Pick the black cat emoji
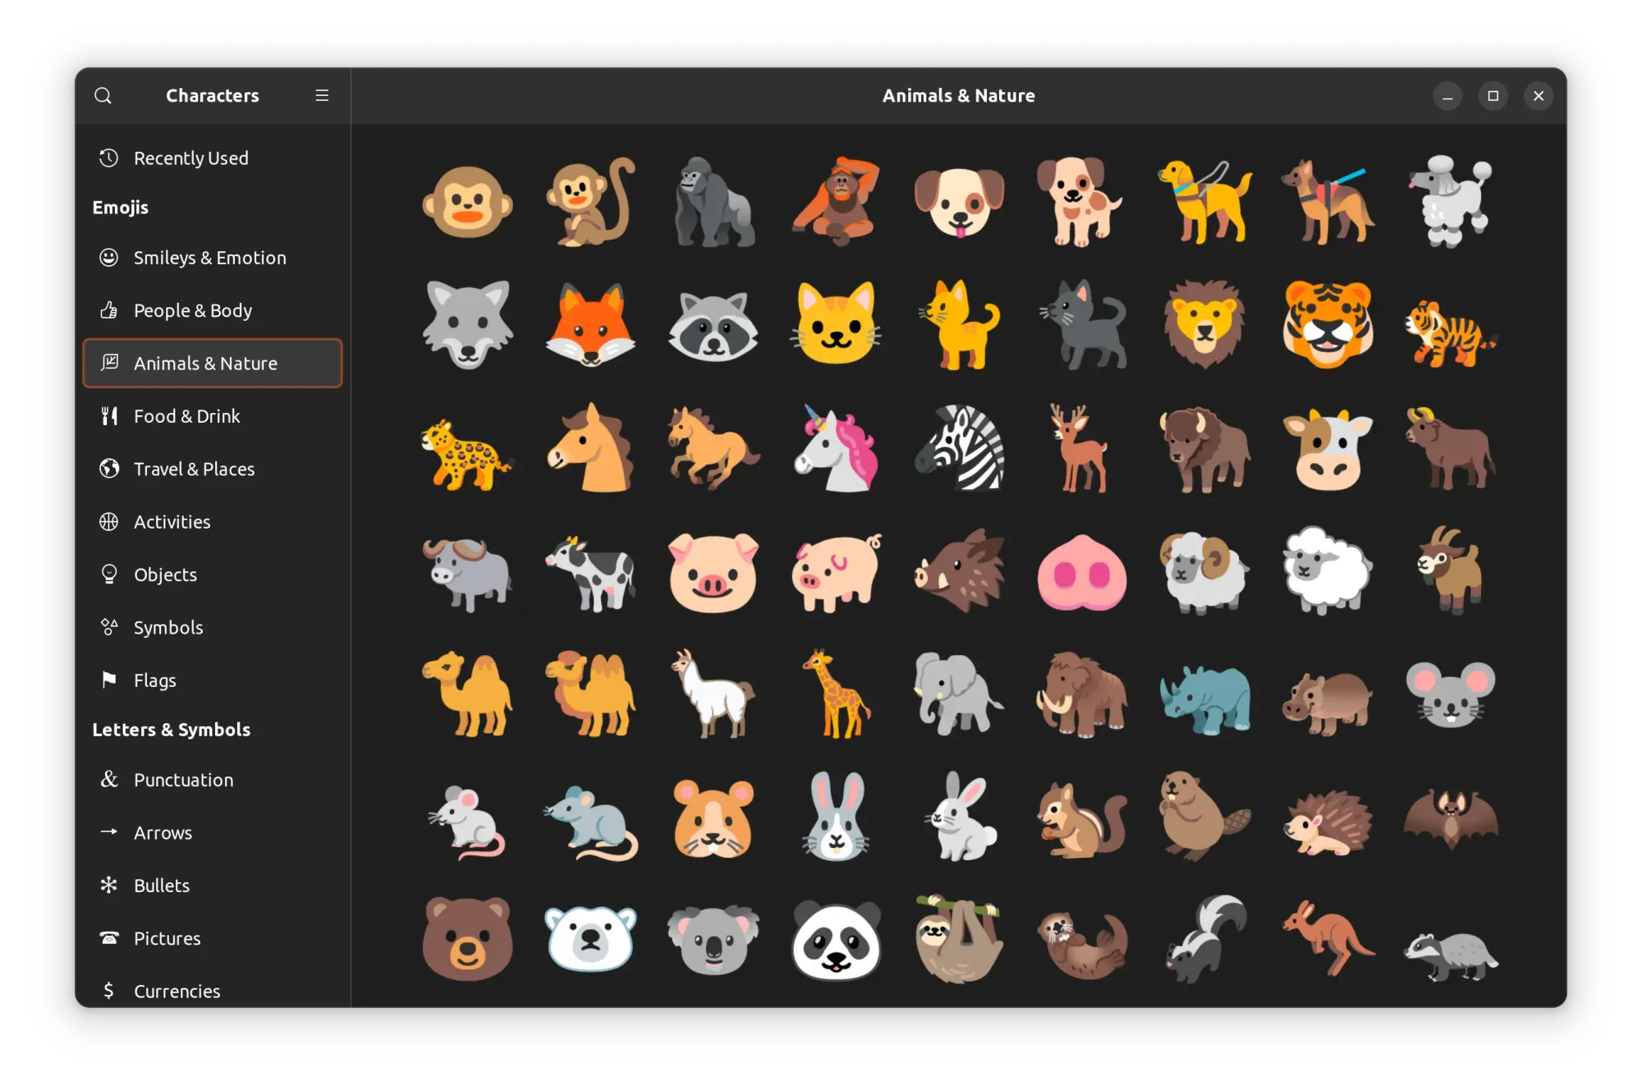 click(x=1082, y=325)
